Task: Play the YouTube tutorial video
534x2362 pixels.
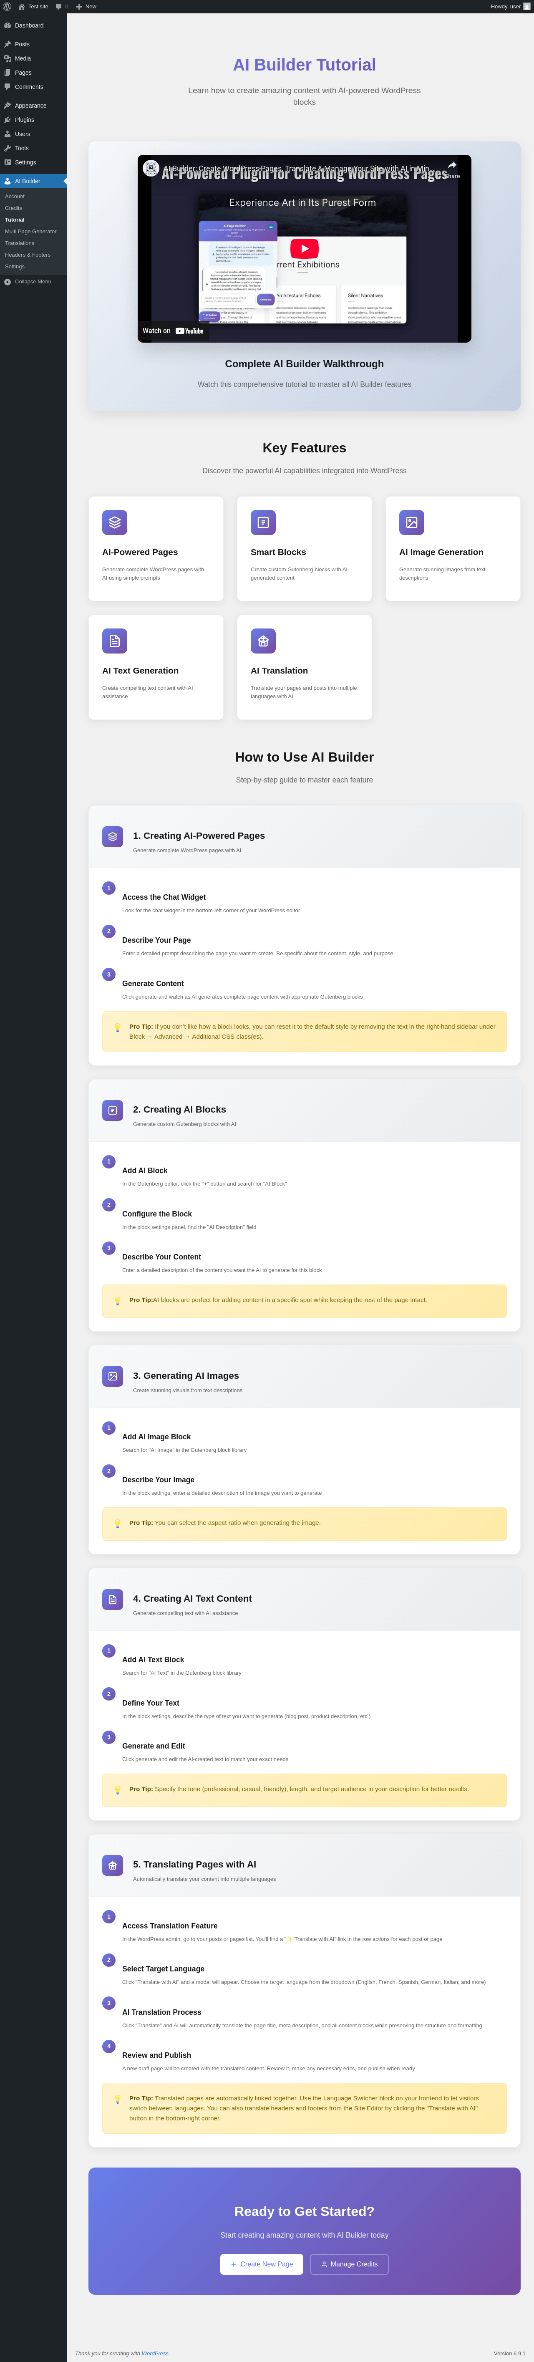Action: tap(304, 248)
